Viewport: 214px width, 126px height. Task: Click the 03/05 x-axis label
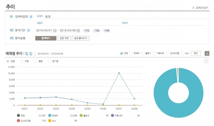(x=87, y=109)
